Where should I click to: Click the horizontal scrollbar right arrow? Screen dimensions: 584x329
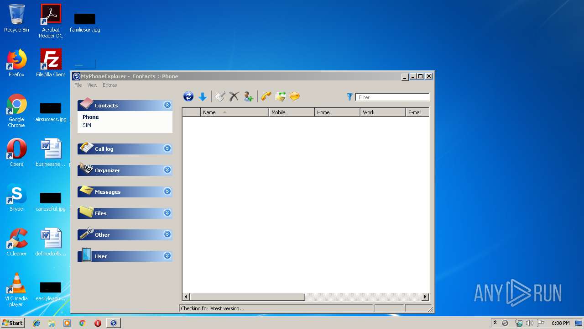425,297
